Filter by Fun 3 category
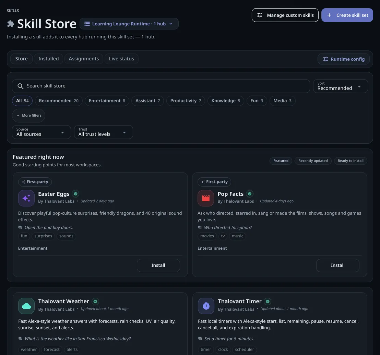This screenshot has height=355, width=380. point(257,101)
